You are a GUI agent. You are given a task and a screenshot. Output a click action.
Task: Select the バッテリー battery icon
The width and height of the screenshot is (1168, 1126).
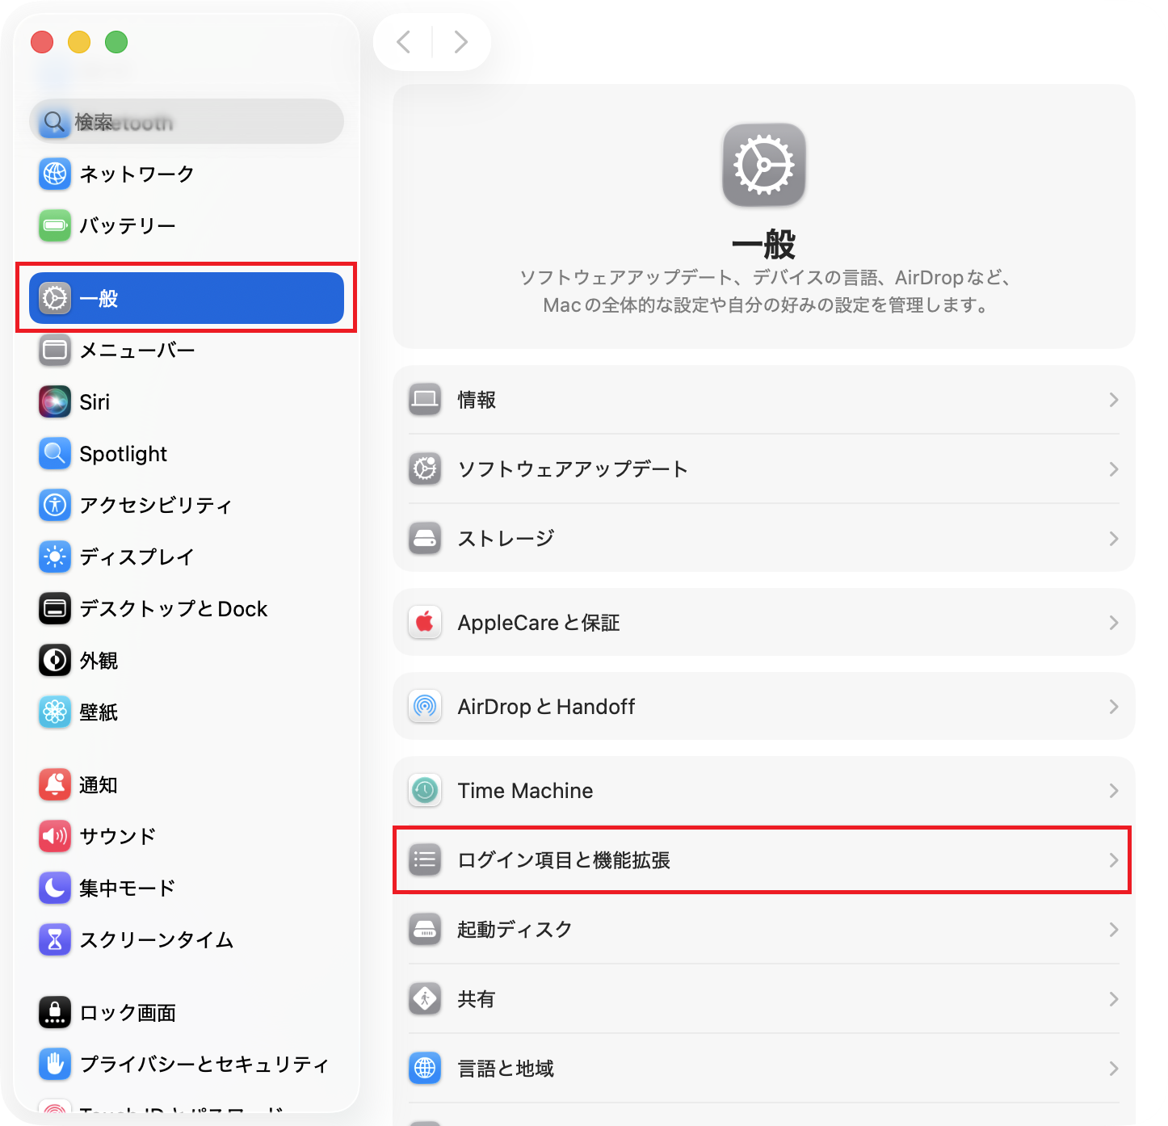click(55, 225)
